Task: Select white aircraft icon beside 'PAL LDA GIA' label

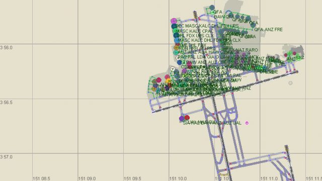Action: pos(178,58)
